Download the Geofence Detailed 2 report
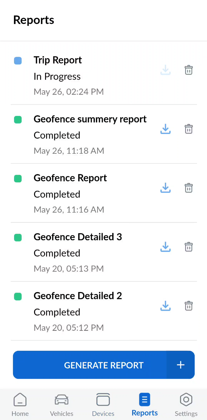Image resolution: width=207 pixels, height=420 pixels. 165,306
